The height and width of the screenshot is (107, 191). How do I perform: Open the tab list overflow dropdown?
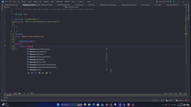184,5
